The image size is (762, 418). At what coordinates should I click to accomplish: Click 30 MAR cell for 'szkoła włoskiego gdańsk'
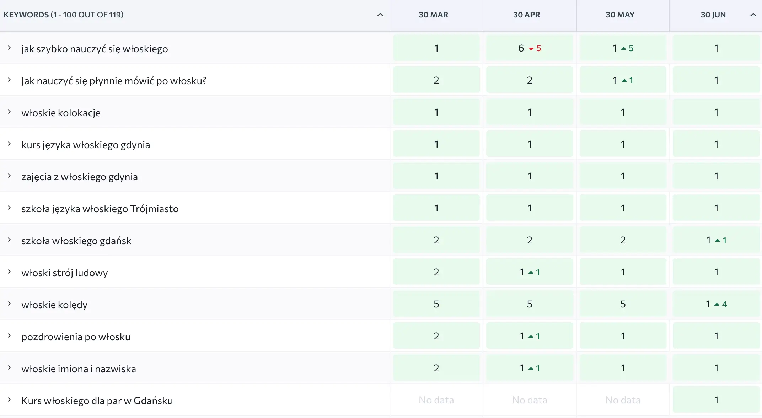tap(436, 240)
